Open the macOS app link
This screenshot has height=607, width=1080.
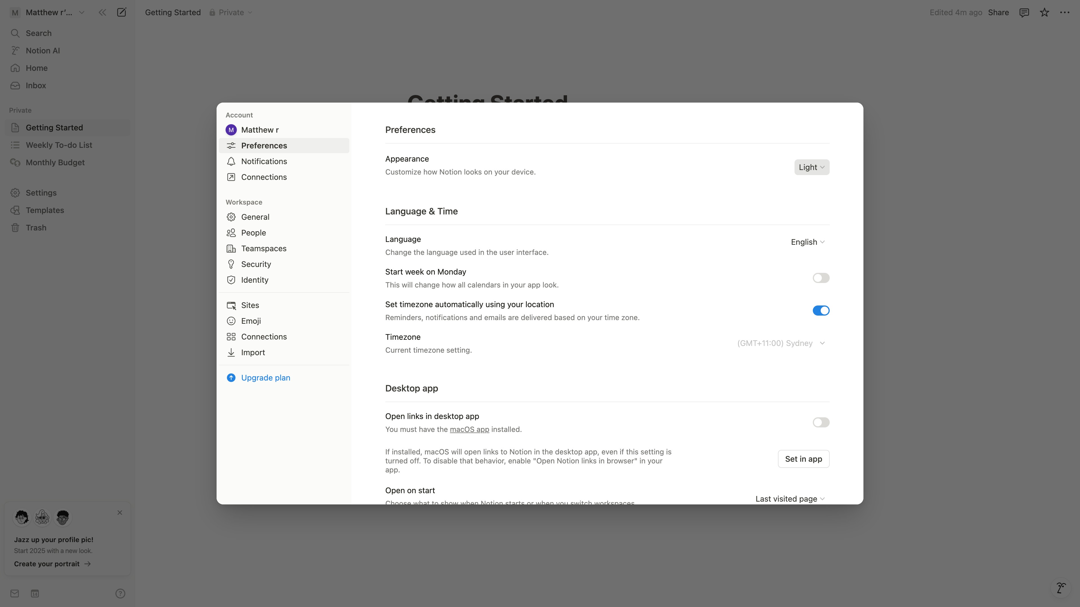469,429
